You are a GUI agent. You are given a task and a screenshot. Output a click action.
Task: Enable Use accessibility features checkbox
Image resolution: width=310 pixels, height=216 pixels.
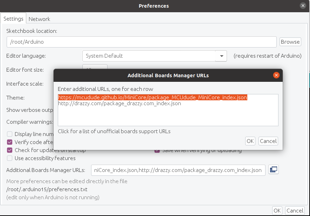pyautogui.click(x=10, y=158)
